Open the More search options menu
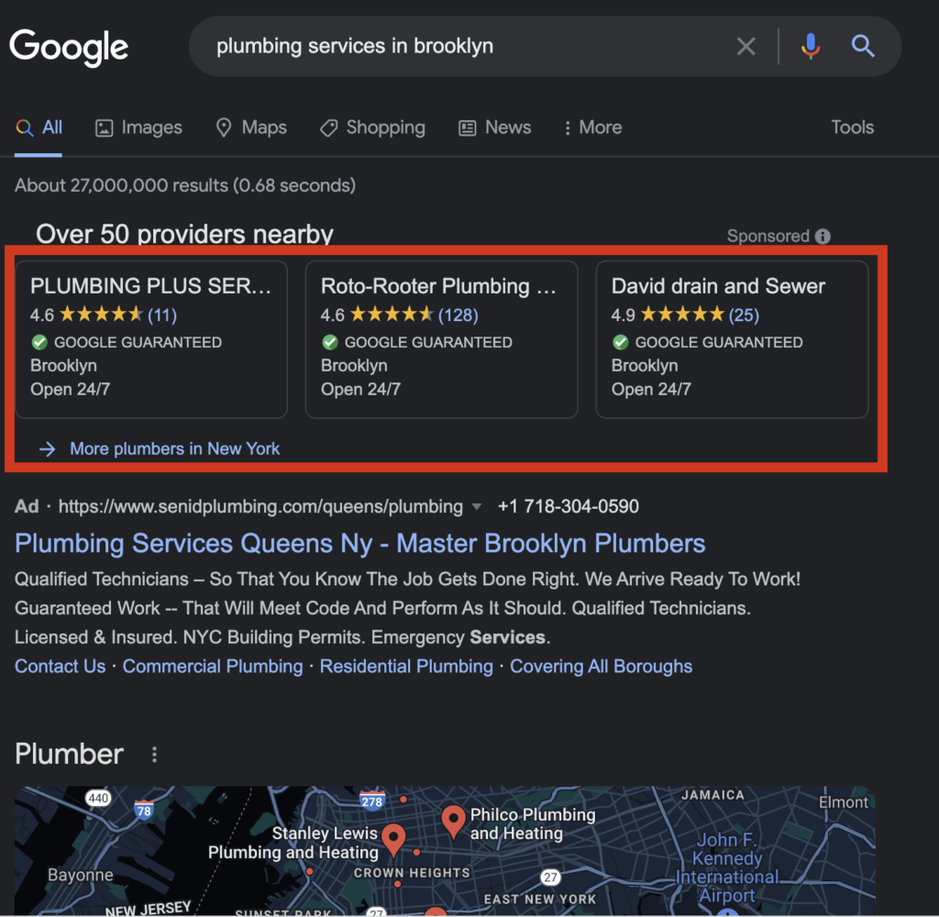Image resolution: width=939 pixels, height=917 pixels. (x=593, y=127)
